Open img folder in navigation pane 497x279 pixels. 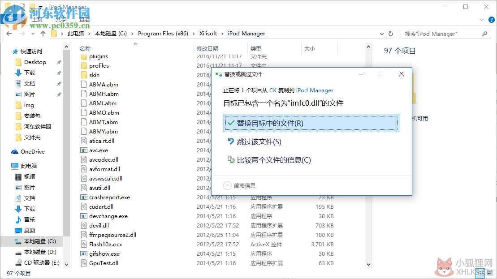coord(29,105)
